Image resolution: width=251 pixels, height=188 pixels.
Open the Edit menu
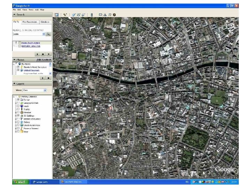[x=19, y=10]
